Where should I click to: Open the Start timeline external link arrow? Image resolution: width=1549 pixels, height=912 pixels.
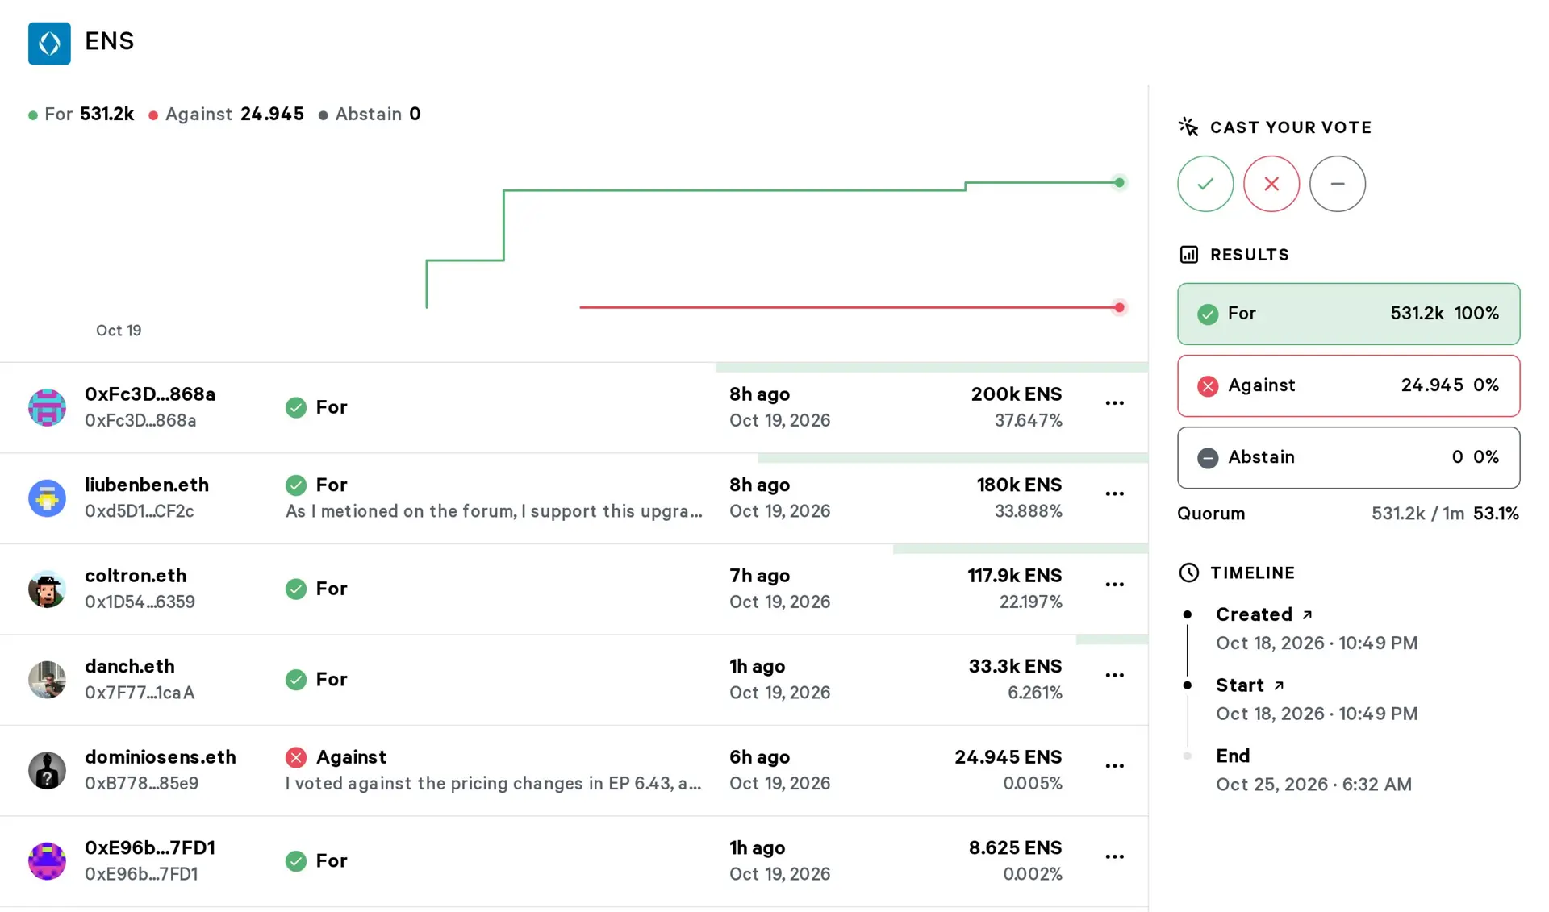coord(1279,685)
